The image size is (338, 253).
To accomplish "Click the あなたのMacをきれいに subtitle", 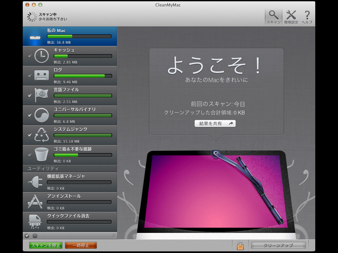I will tap(216, 80).
